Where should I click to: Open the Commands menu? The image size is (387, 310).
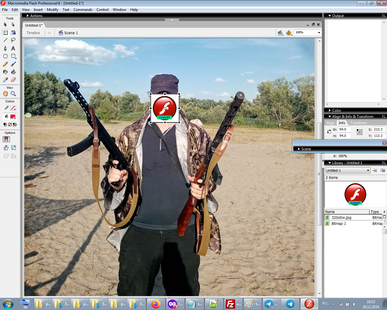point(83,10)
